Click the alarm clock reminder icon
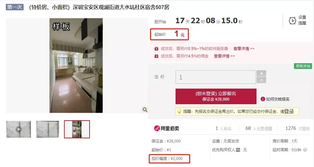314x167 pixels. [292, 21]
